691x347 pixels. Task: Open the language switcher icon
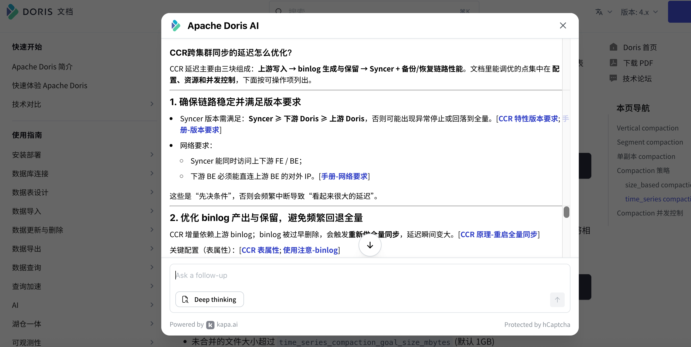coord(599,12)
